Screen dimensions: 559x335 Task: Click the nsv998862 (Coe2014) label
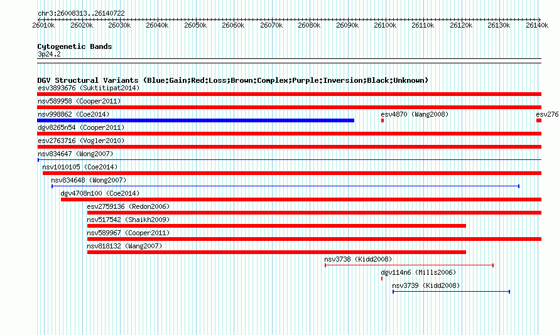click(x=73, y=114)
